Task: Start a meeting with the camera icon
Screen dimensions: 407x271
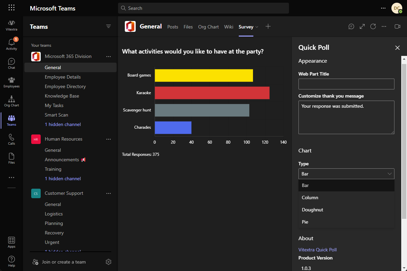Action: pyautogui.click(x=398, y=26)
